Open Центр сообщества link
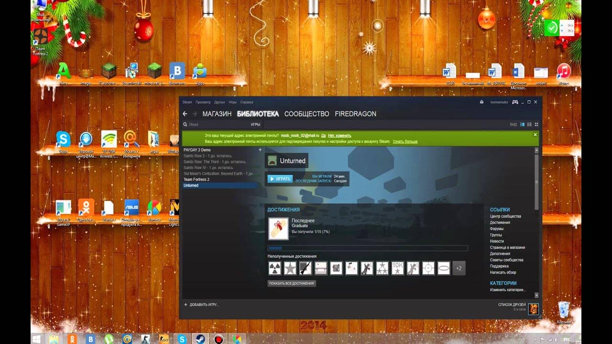The height and width of the screenshot is (344, 612). coord(505,216)
